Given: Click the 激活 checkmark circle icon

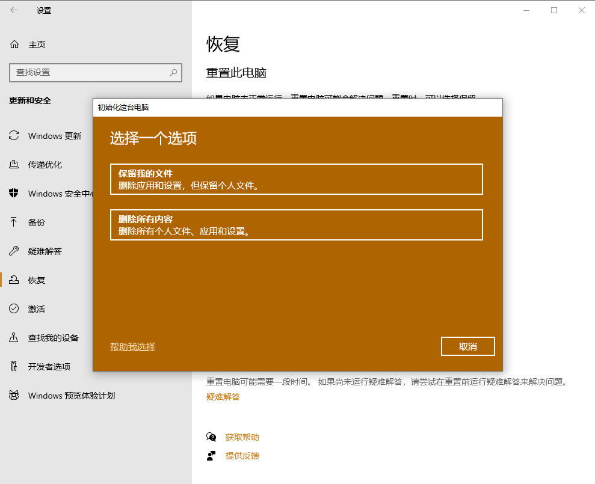Looking at the screenshot, I should pyautogui.click(x=14, y=309).
